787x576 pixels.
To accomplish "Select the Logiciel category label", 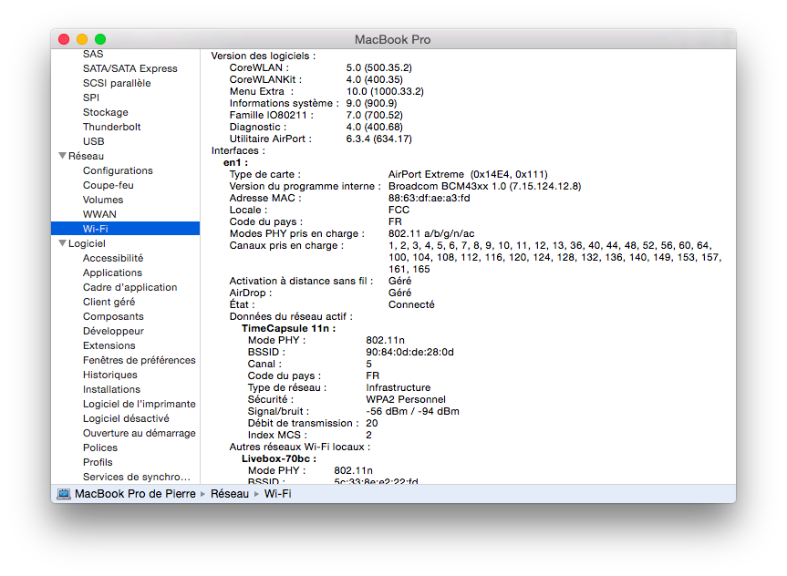I will tap(87, 243).
